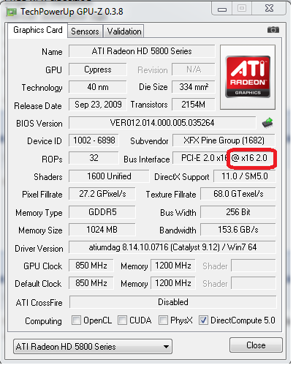This screenshot has height=368, width=304.
Task: Click the GPU-Z title bar app icon
Action: click(12, 12)
